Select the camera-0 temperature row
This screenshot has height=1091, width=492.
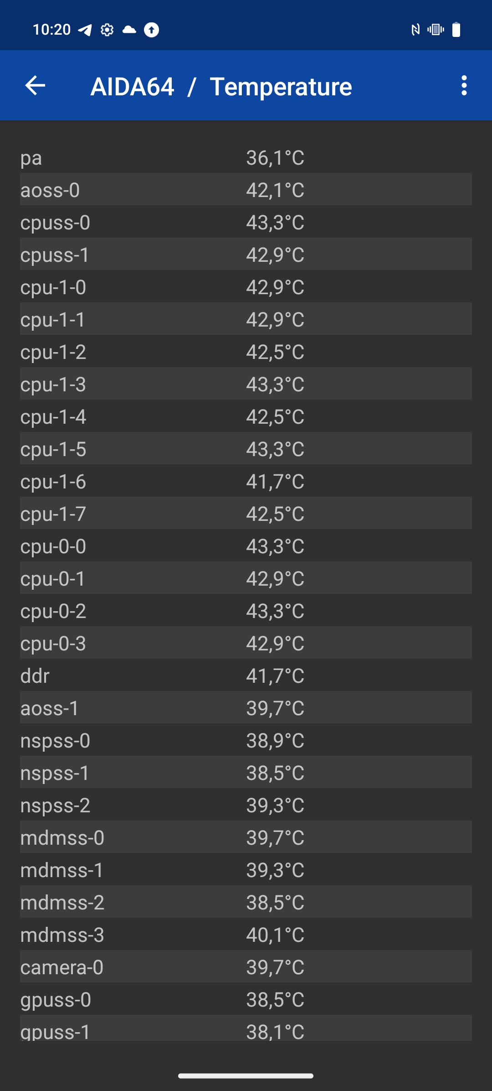click(246, 966)
